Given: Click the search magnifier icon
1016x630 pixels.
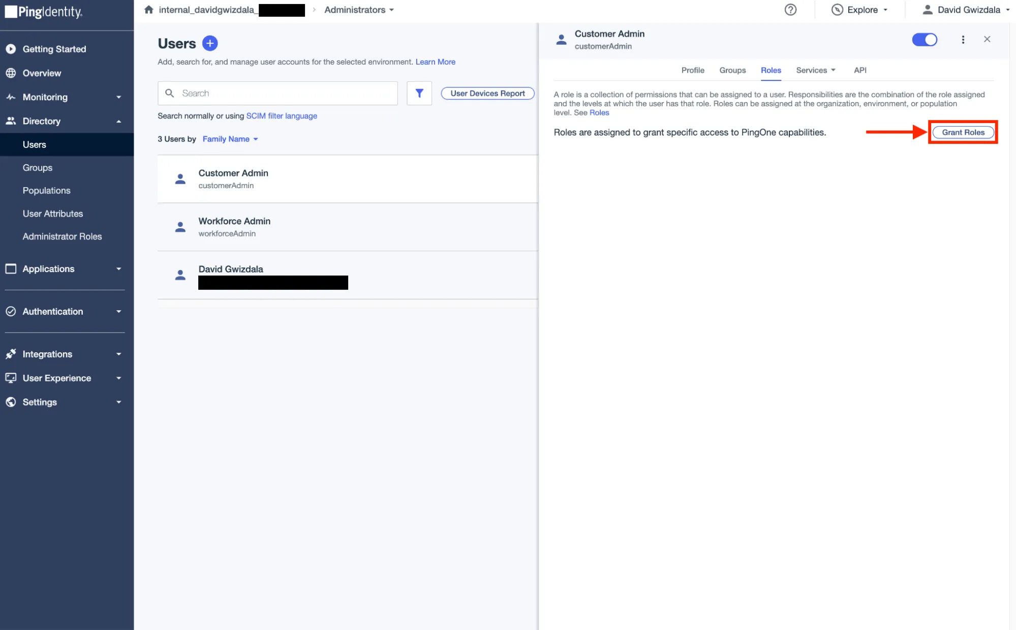Looking at the screenshot, I should pos(170,93).
